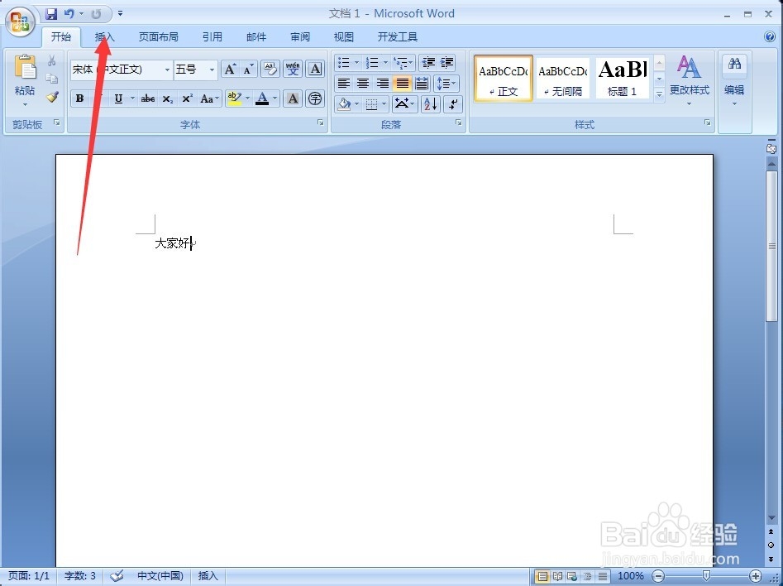Toggle underline formatting
The height and width of the screenshot is (586, 783).
click(x=118, y=98)
